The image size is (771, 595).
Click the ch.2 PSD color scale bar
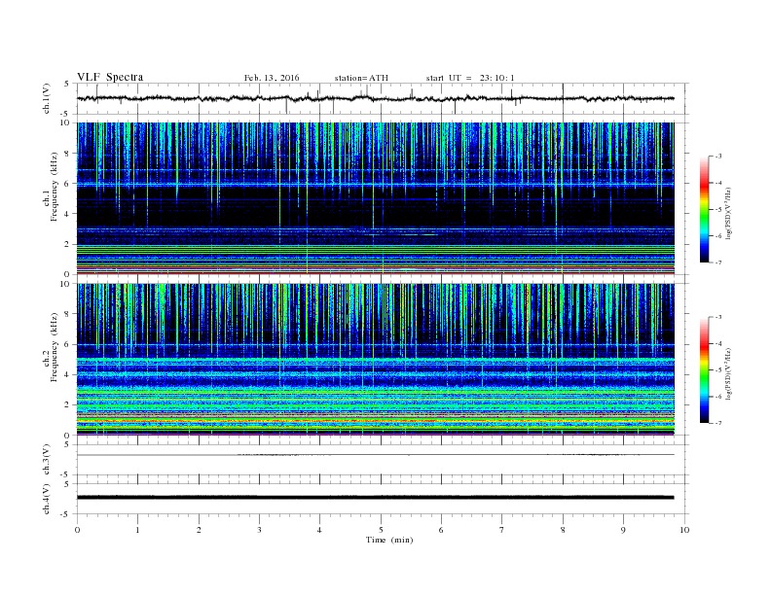(704, 370)
